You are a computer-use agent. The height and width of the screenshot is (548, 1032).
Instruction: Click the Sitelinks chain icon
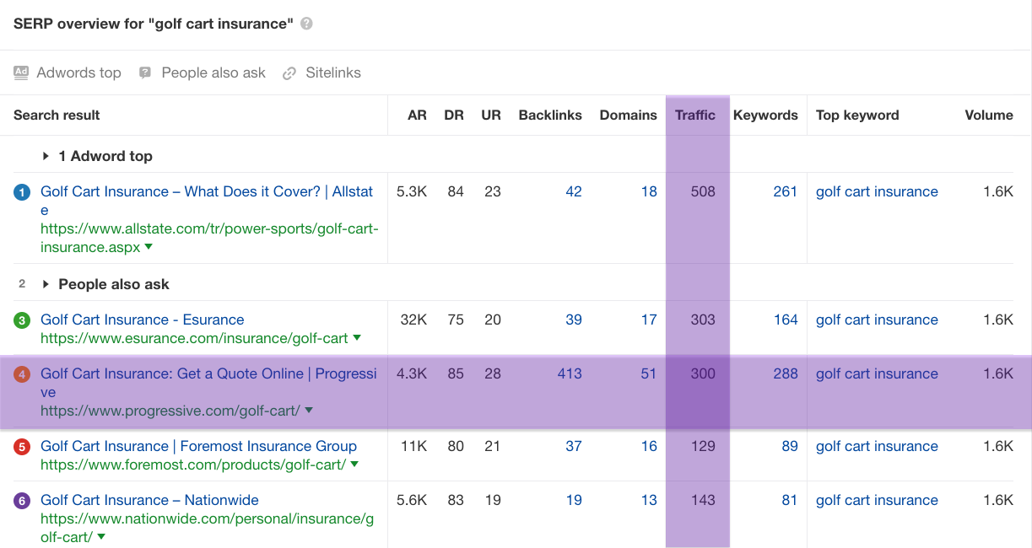[289, 73]
